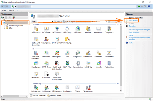Open Fehlerseiten in IIS group

tap(109, 54)
